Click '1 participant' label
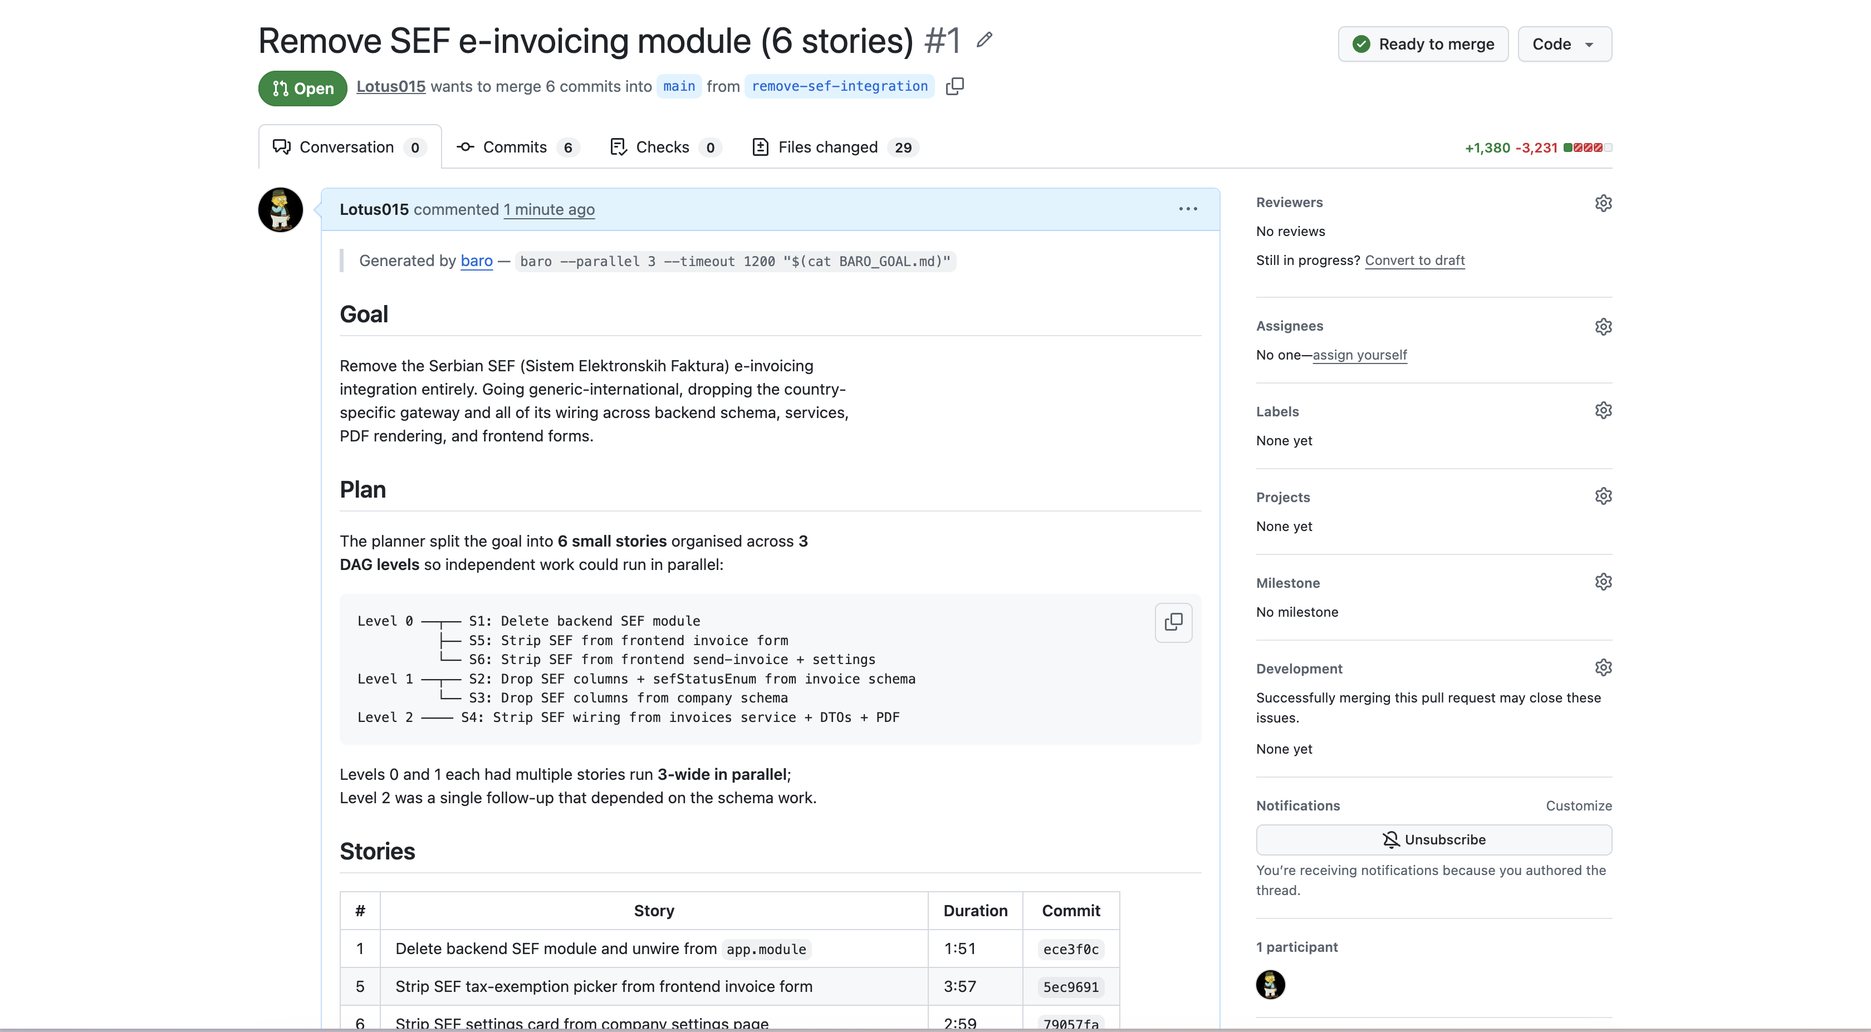 1296,947
